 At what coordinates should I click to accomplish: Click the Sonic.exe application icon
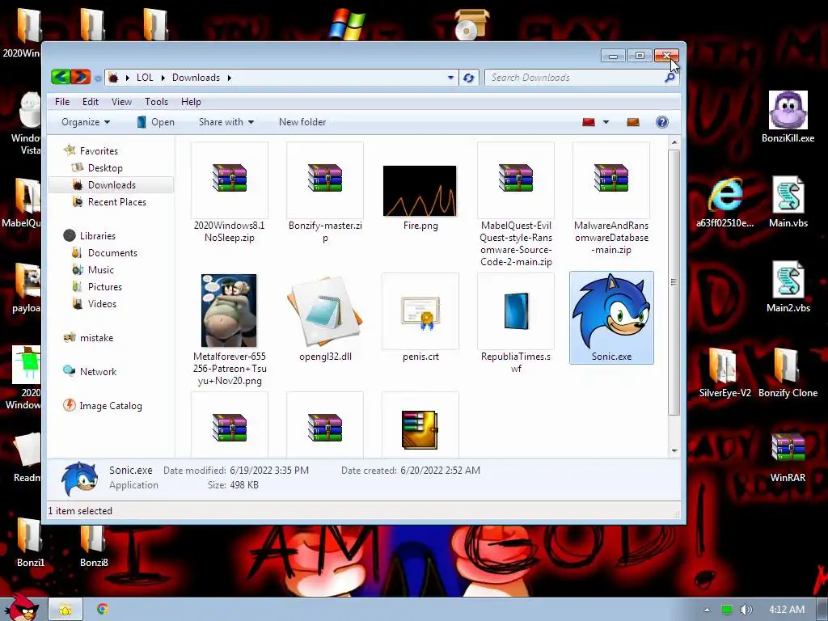point(611,311)
